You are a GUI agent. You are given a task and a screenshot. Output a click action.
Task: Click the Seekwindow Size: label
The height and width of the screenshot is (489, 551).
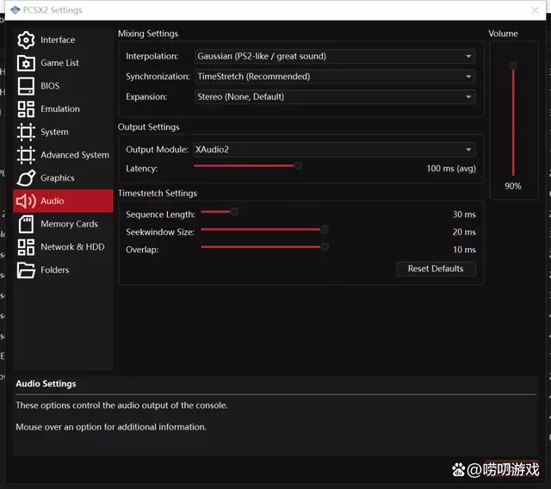(x=160, y=232)
